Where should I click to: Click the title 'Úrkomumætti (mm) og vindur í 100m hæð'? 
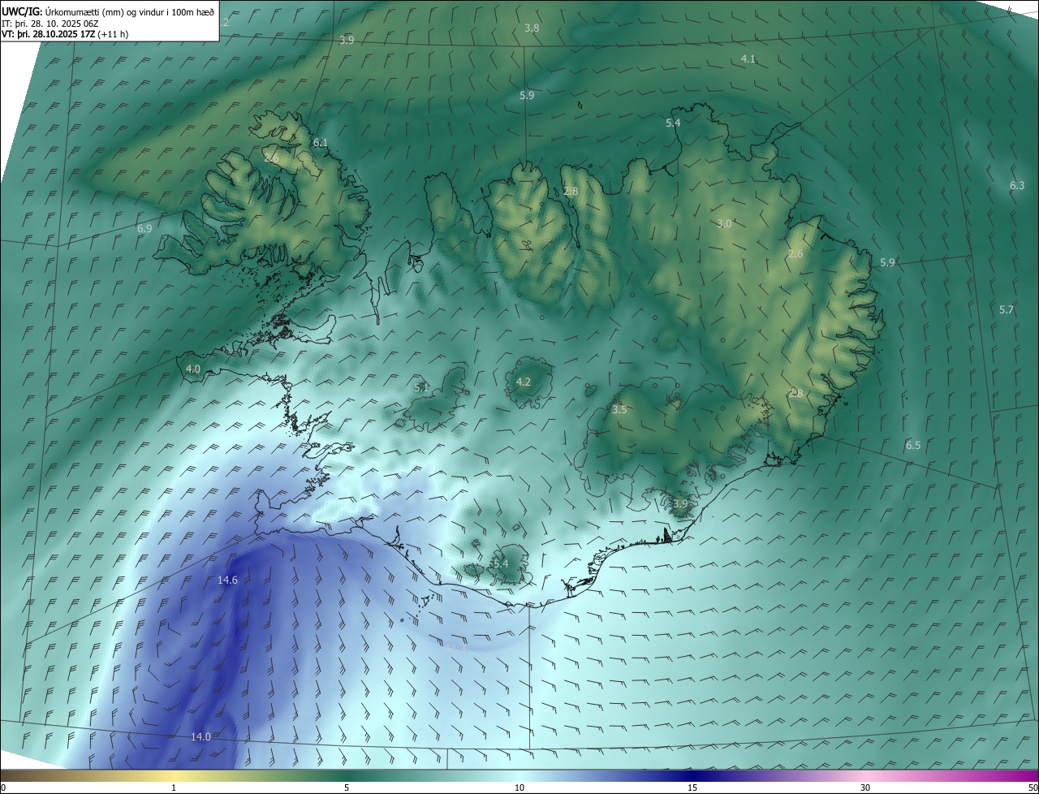130,11
